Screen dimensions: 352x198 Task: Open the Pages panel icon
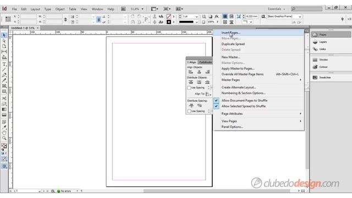pyautogui.click(x=315, y=35)
